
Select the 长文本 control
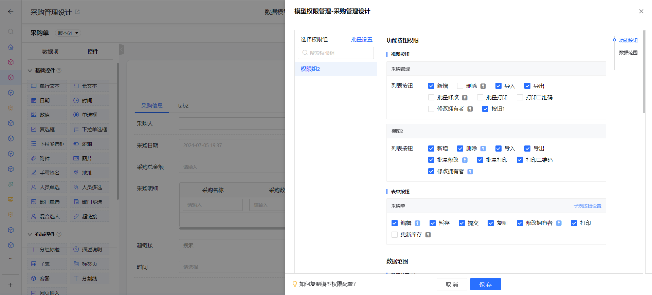click(x=90, y=86)
